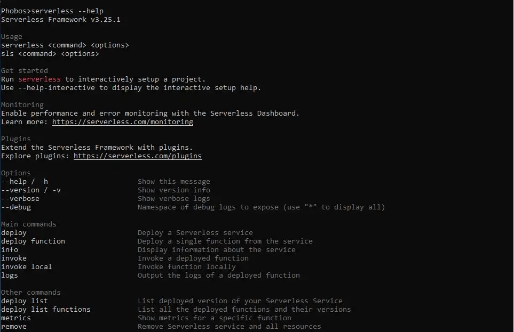514x332 pixels.
Task: Open the serverless.com/monitoring link
Action: point(122,122)
